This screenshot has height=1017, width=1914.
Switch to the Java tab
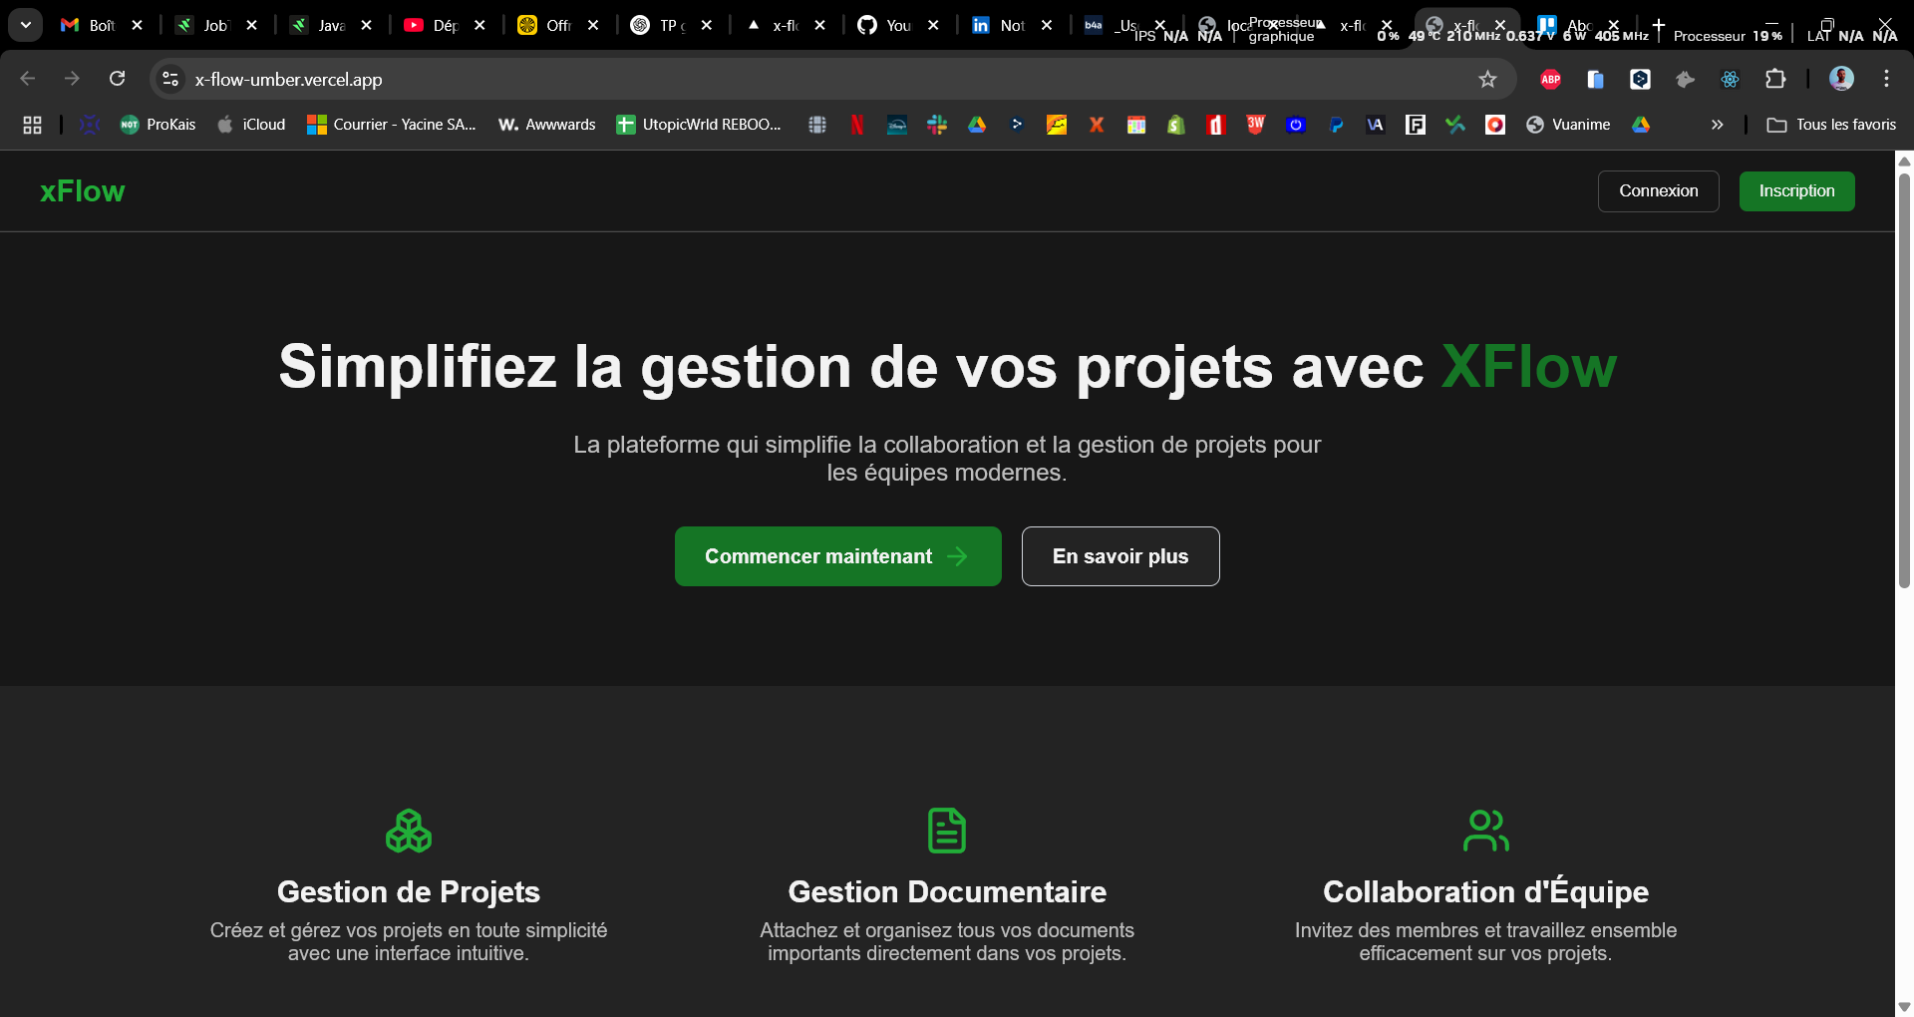tap(318, 25)
